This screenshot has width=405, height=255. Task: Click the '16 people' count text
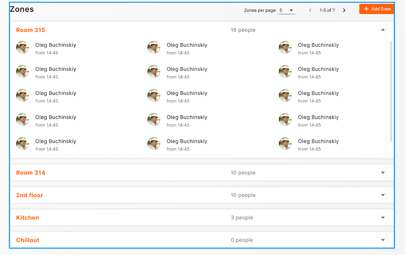(243, 30)
